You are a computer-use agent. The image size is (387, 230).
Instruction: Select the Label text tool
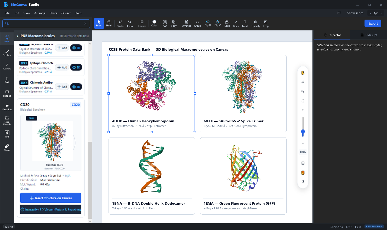[245, 23]
